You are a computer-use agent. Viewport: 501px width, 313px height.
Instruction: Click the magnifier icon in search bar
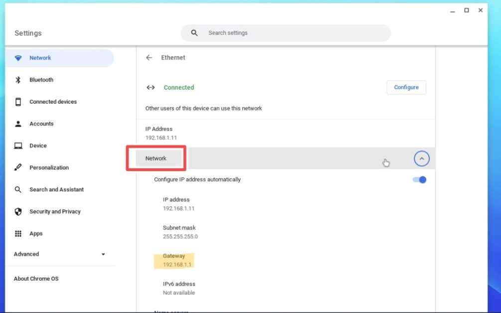point(194,33)
